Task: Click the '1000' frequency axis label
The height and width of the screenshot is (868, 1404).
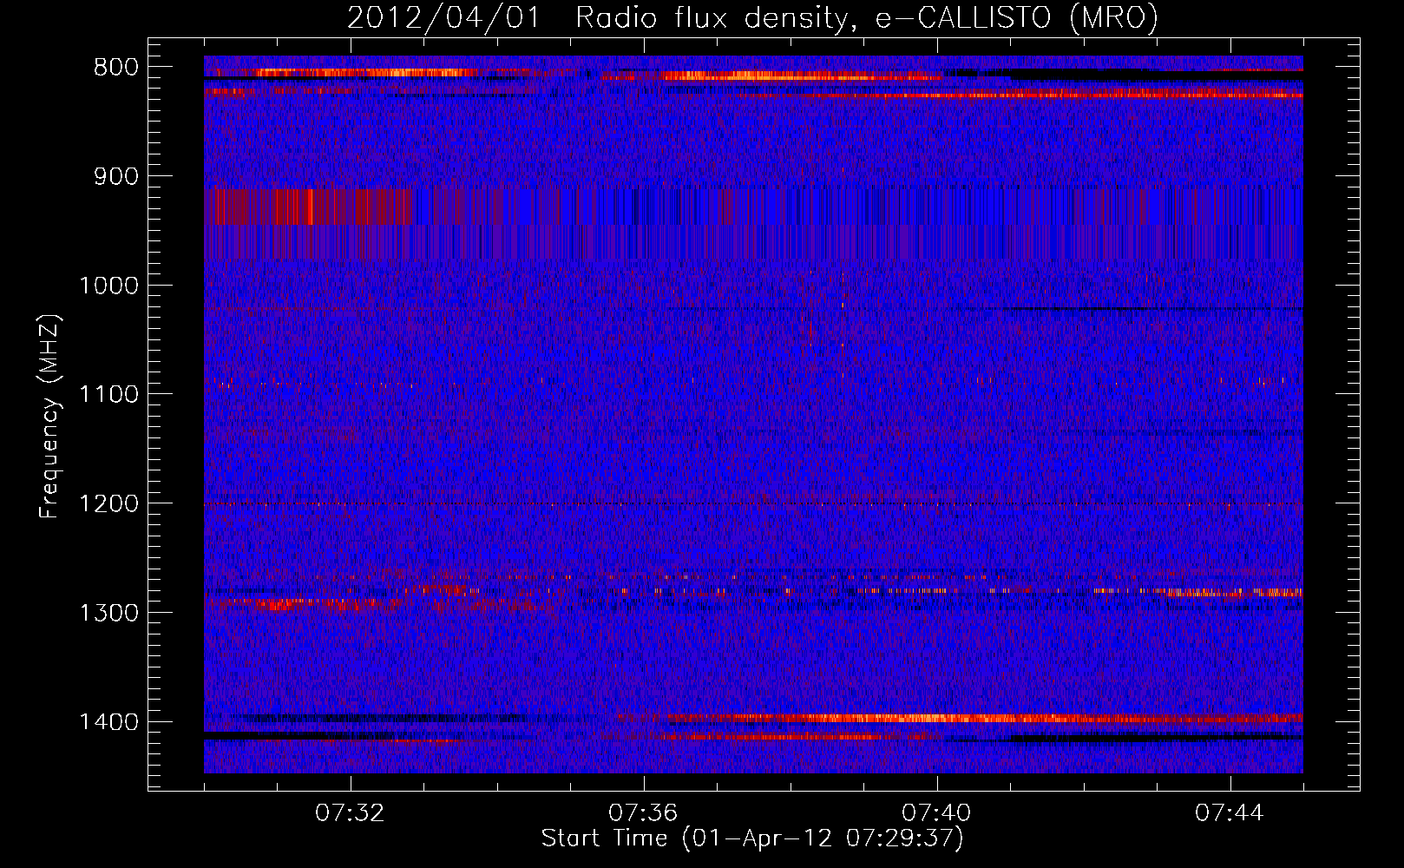Action: click(x=108, y=286)
